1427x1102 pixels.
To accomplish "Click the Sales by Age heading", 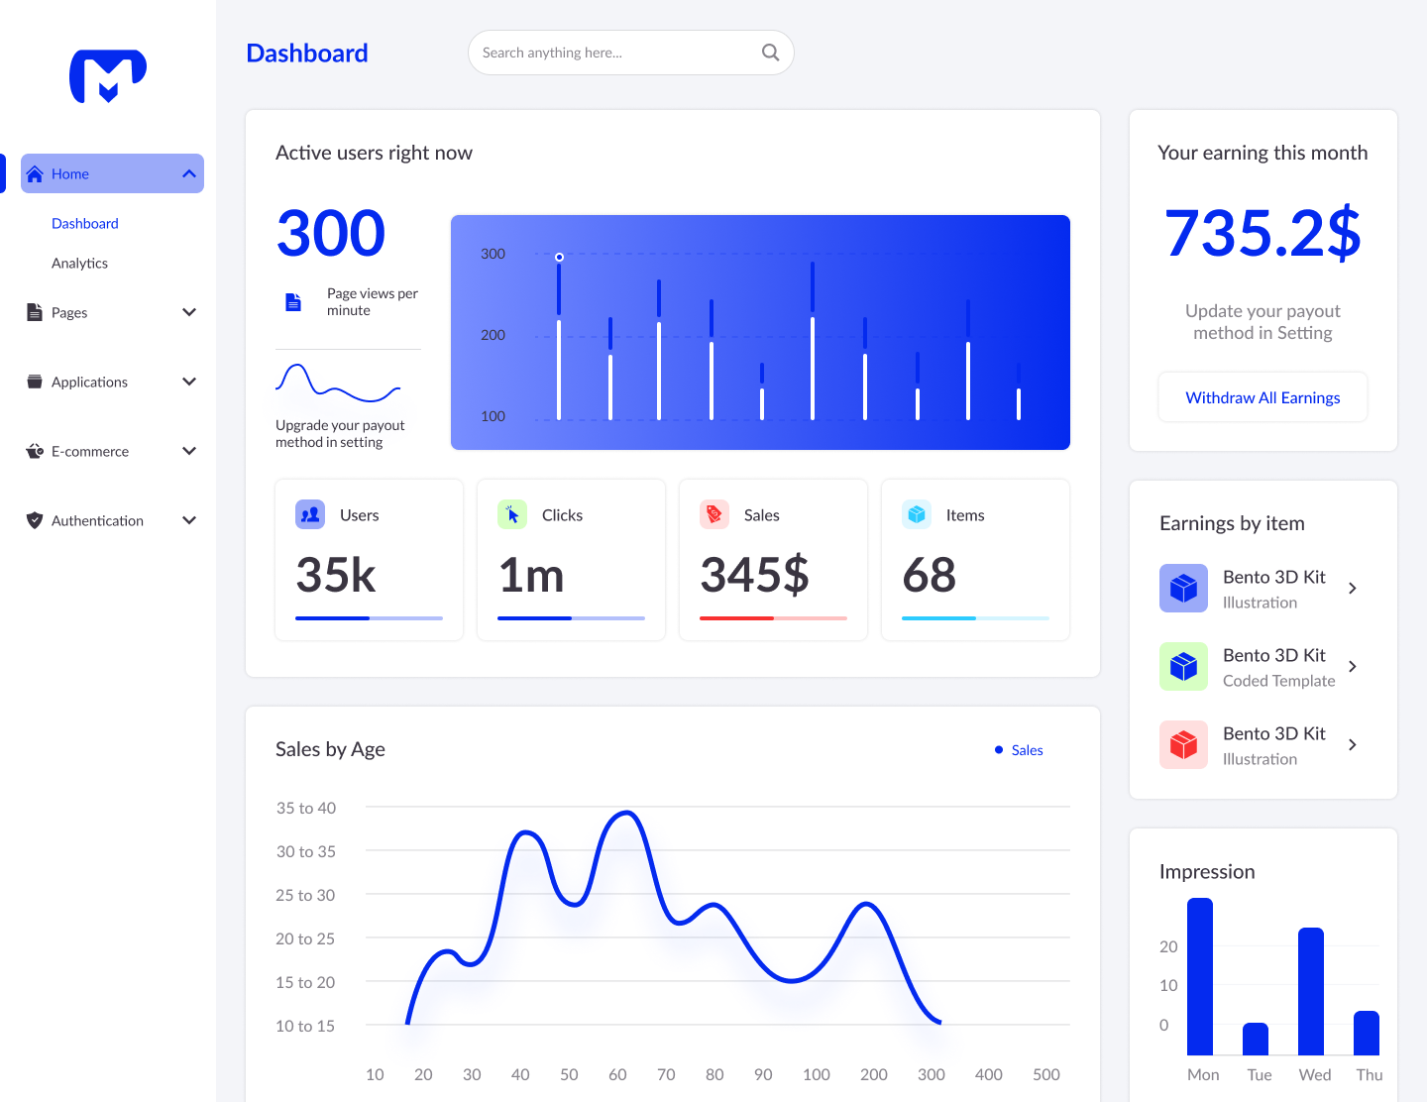I will [x=330, y=749].
